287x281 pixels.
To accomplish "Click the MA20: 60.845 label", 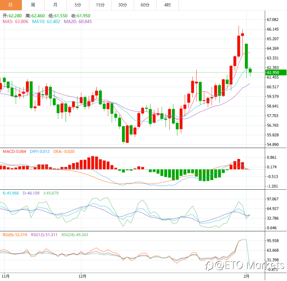I will click(x=78, y=22).
